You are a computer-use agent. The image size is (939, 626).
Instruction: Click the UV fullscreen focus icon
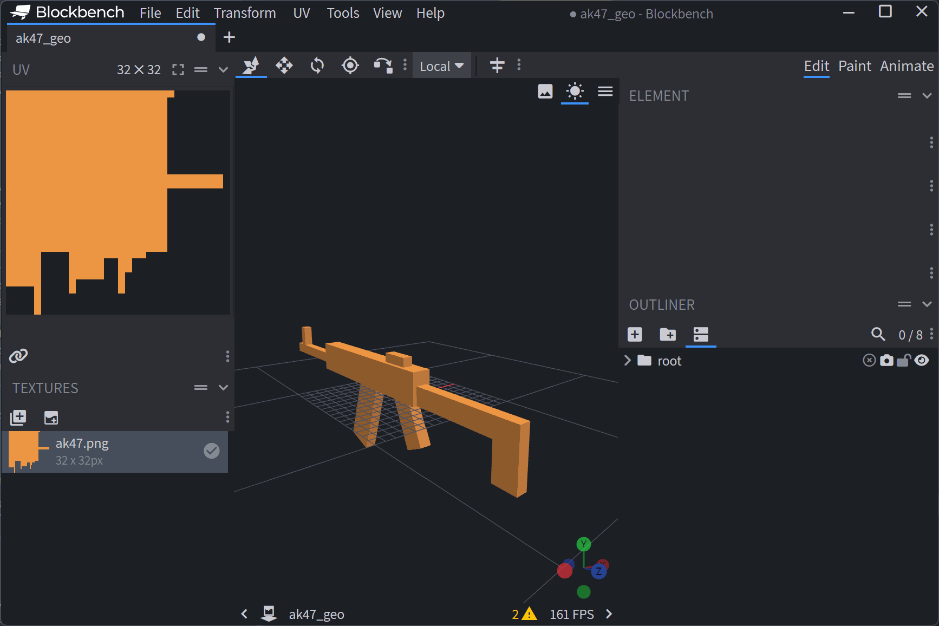click(178, 70)
